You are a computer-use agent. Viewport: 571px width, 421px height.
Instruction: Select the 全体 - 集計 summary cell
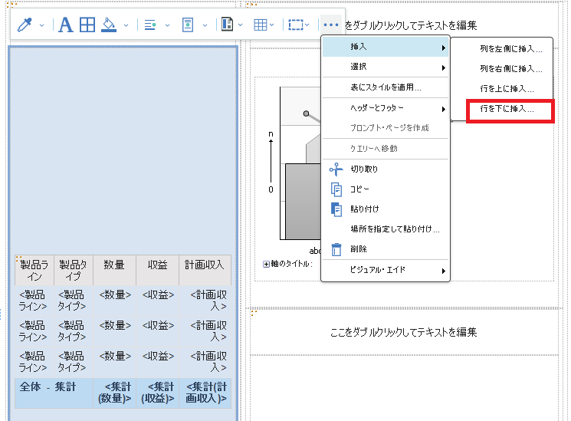(x=54, y=393)
